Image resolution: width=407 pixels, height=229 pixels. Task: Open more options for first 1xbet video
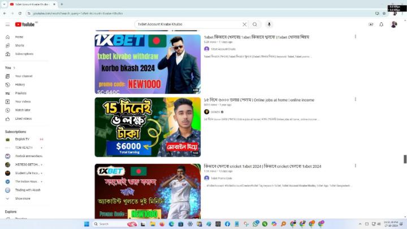tap(355, 37)
